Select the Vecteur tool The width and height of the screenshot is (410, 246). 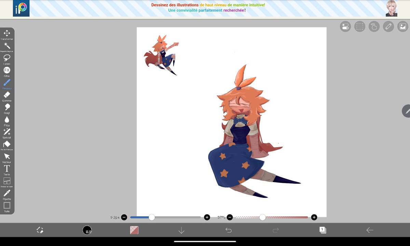pos(7,156)
